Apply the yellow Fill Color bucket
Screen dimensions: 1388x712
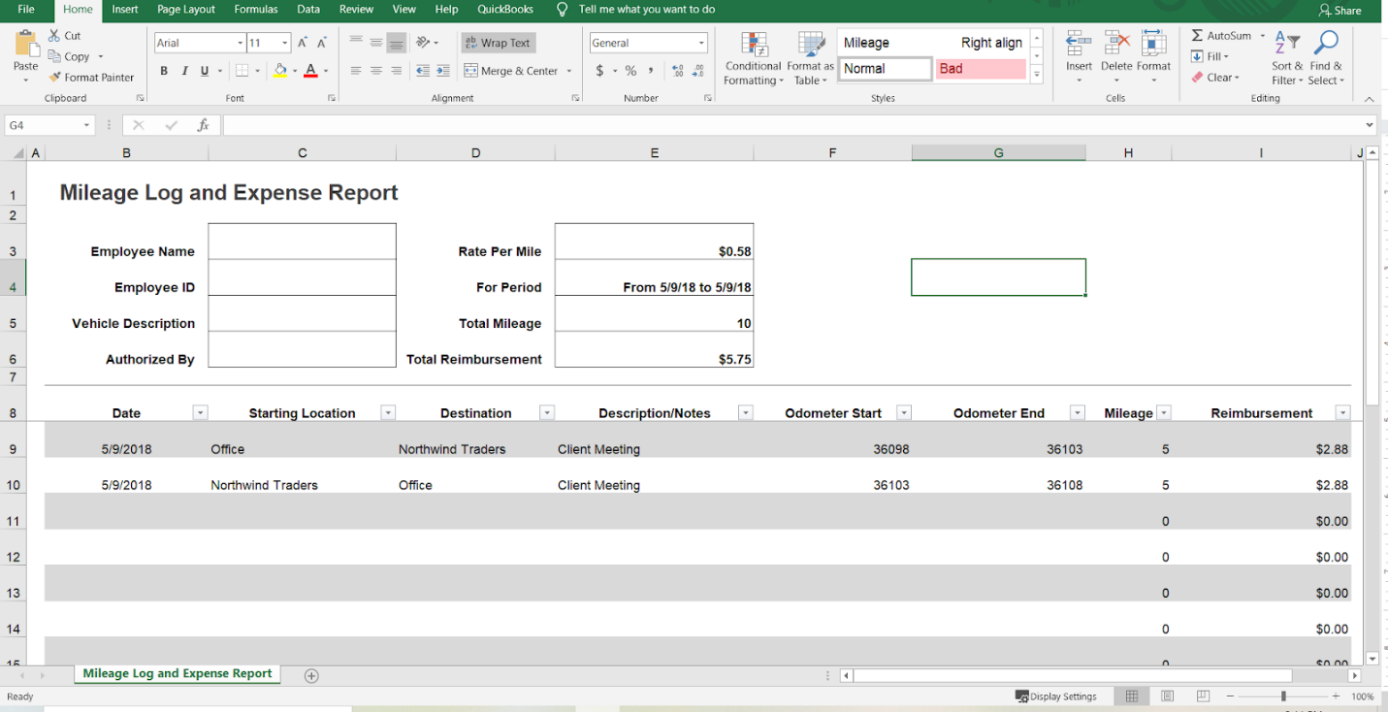[x=280, y=71]
